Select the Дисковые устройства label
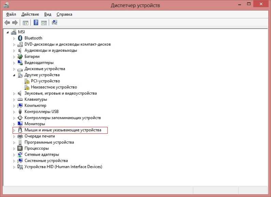The width and height of the screenshot is (271, 197). pyautogui.click(x=45, y=69)
